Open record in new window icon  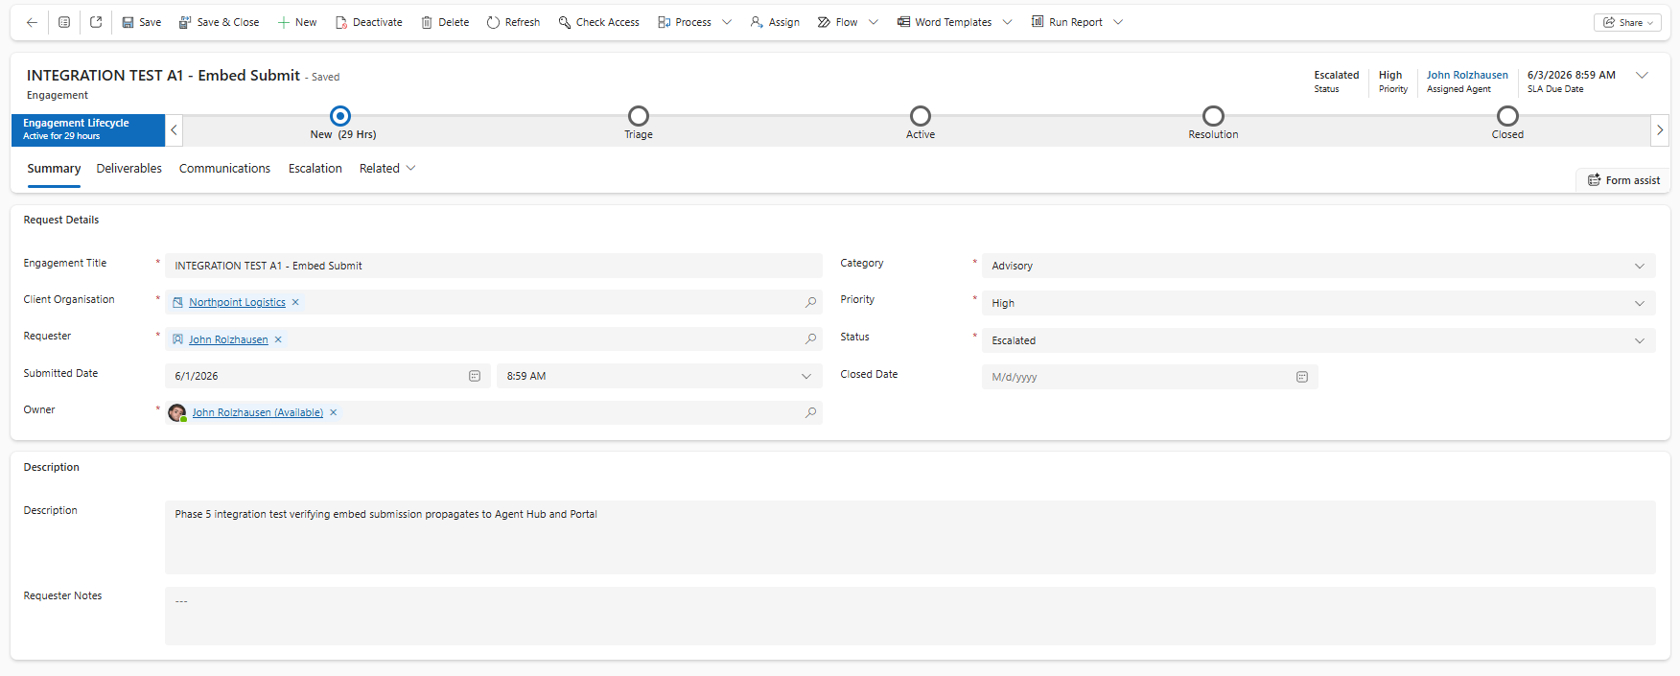[x=96, y=22]
